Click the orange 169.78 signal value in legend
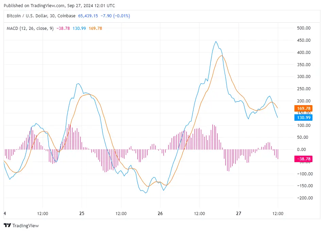Viewport: 324px width, 232px height. coord(95,28)
